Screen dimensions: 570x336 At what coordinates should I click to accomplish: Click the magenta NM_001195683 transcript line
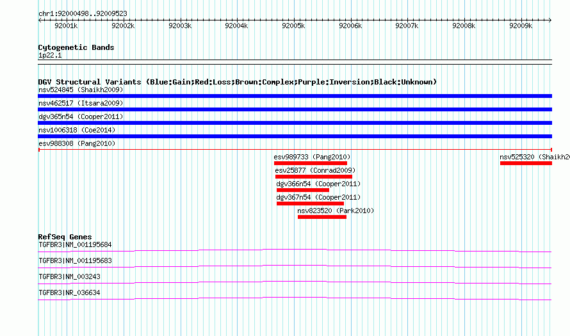click(295, 266)
